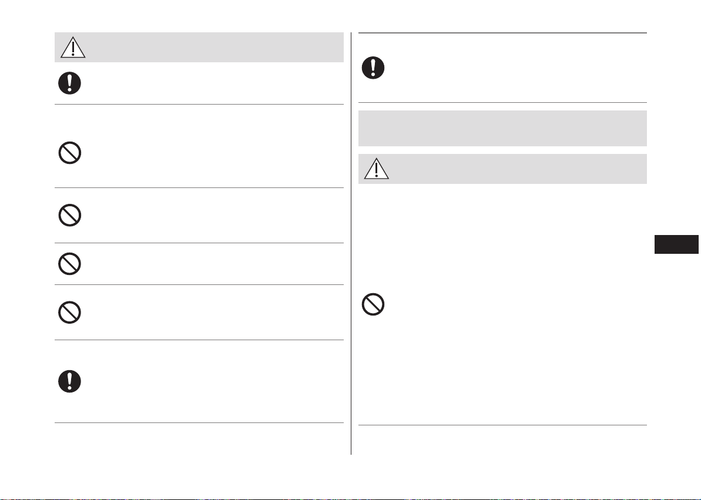The width and height of the screenshot is (701, 500).
Task: Click the vertical divider between the two columns
Action: click(x=351, y=243)
